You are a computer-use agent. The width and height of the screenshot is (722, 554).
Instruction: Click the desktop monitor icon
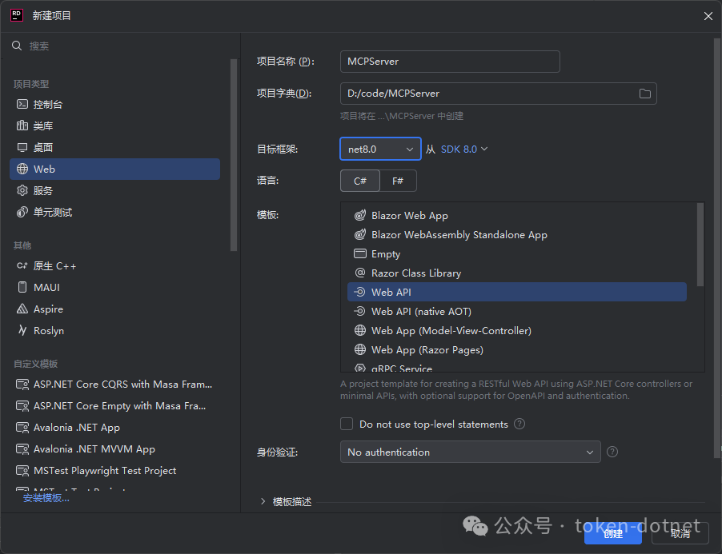click(22, 148)
